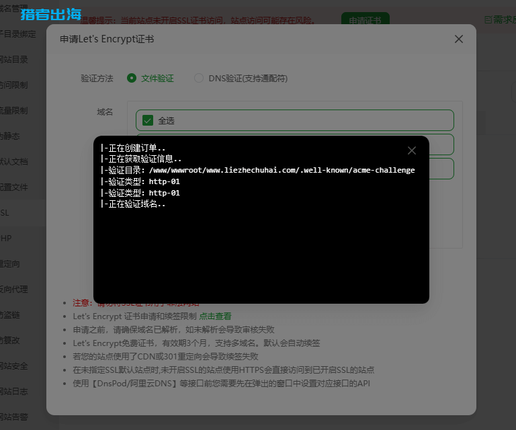Close the black verification log popup
Viewport: 516px width, 430px height.
click(412, 150)
